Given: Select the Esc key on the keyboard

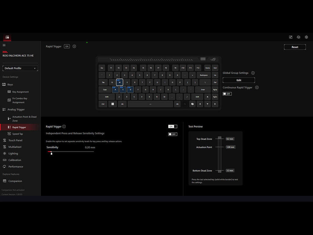Looking at the screenshot, I should [x=102, y=68].
